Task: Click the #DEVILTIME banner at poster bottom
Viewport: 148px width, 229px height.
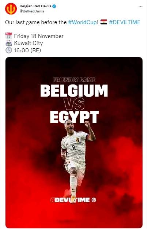Action: [70, 200]
